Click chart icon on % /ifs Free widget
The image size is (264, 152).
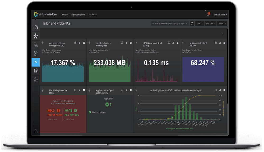pyautogui.click(x=220, y=43)
